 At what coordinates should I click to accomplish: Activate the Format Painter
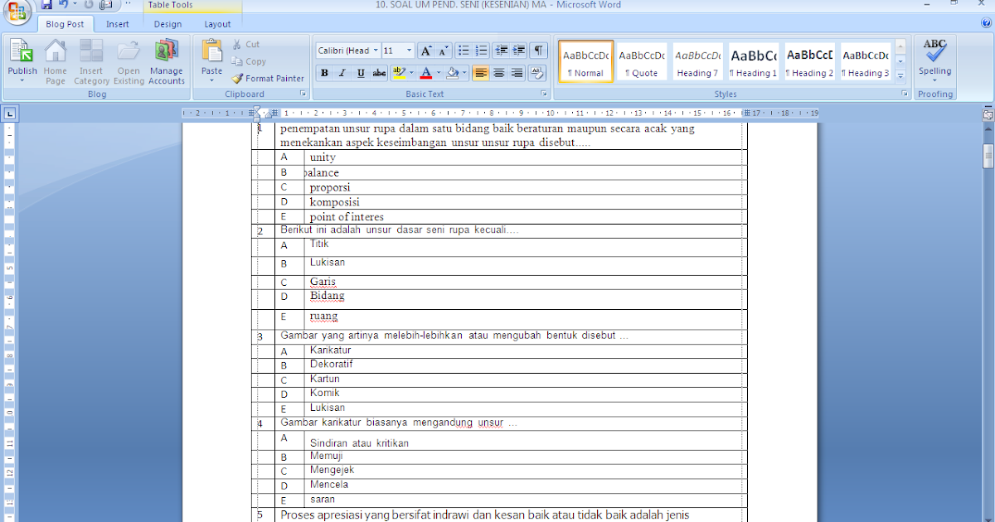(x=268, y=79)
